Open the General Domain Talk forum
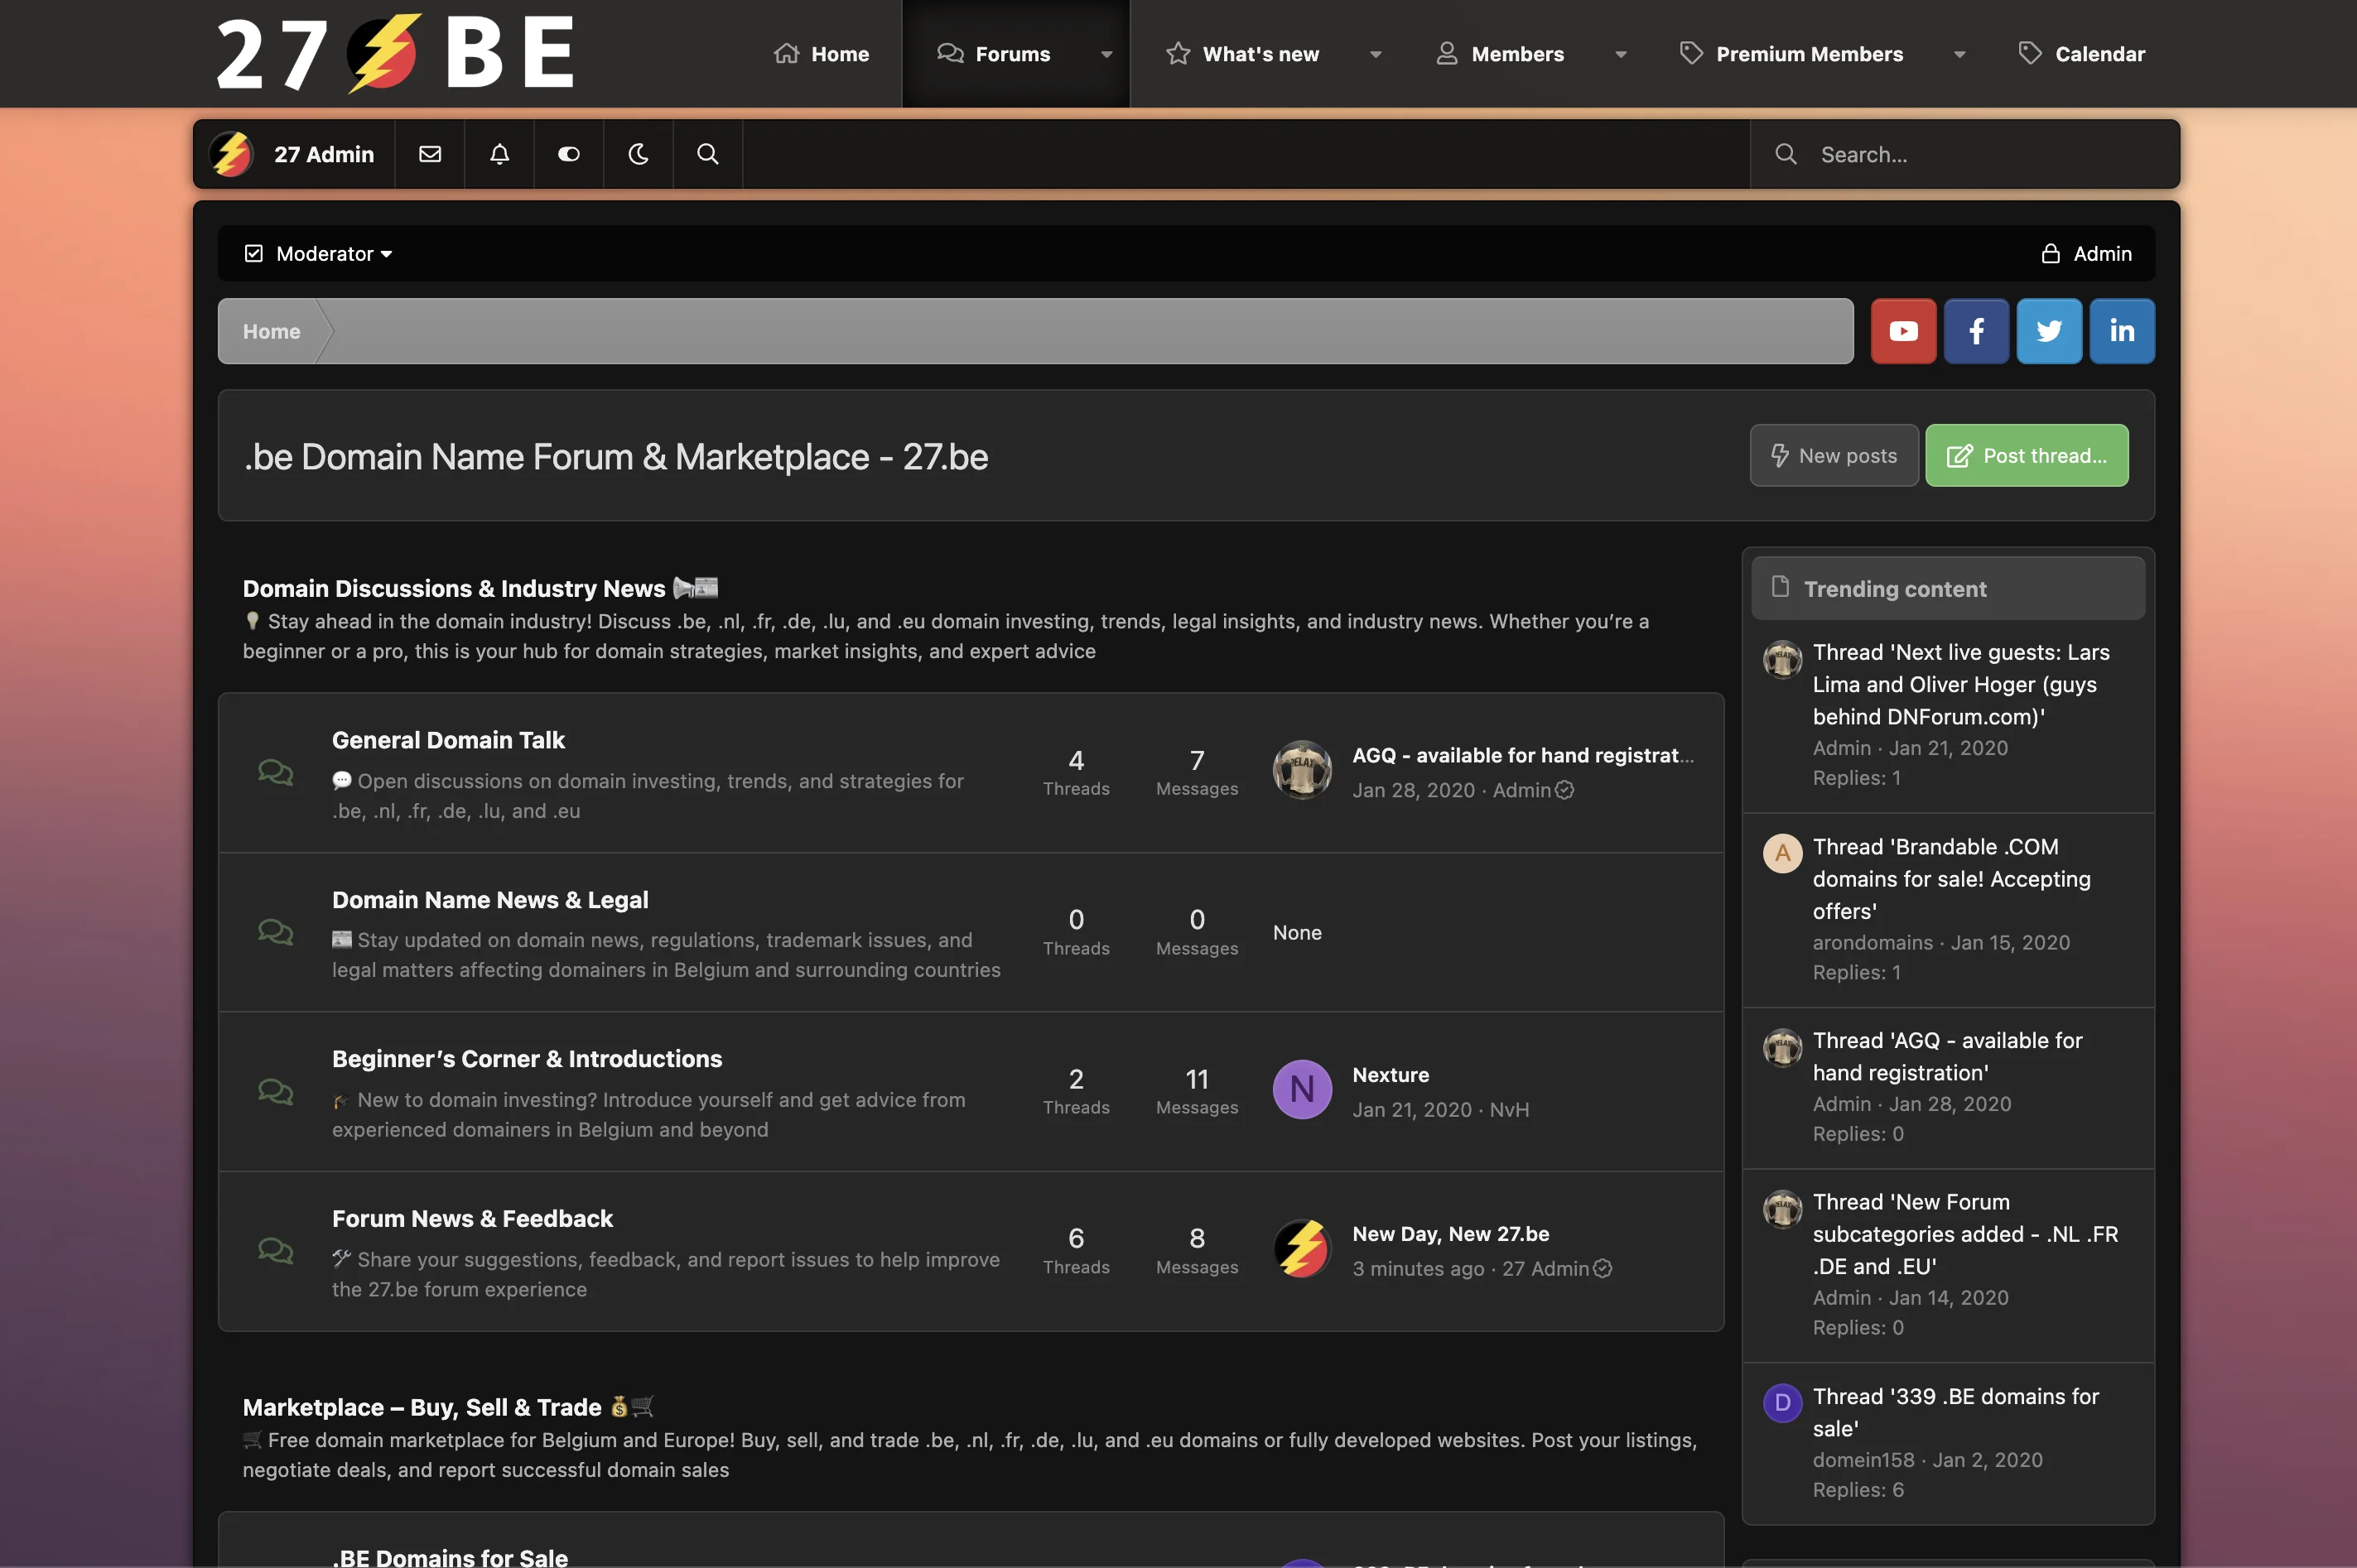This screenshot has height=1568, width=2357. (x=448, y=740)
